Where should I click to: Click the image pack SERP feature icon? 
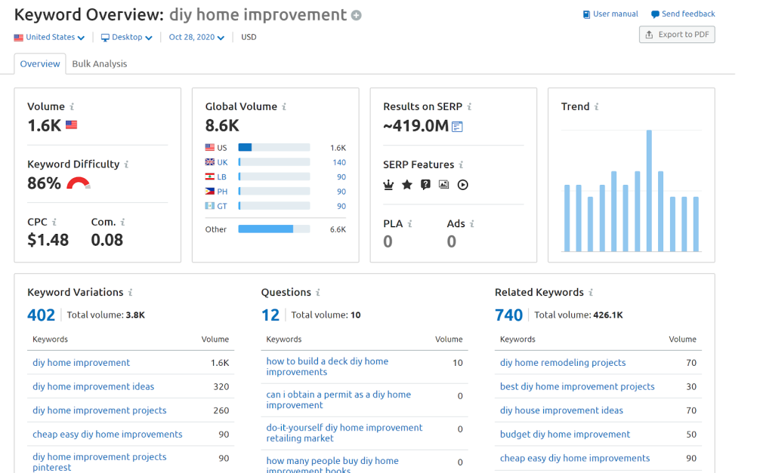click(x=443, y=185)
